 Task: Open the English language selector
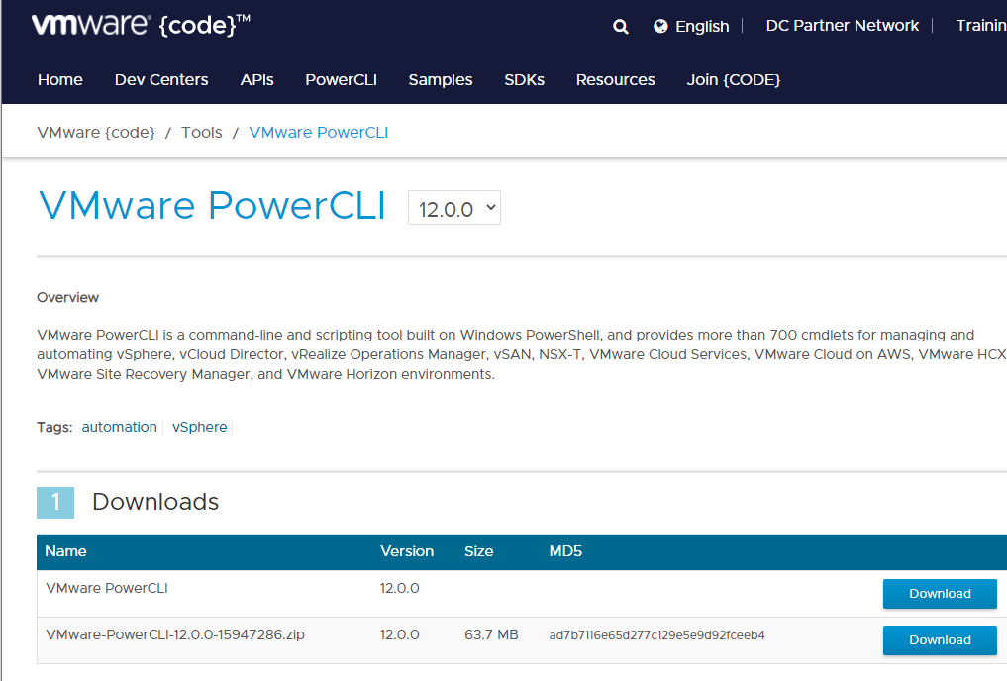coord(702,27)
